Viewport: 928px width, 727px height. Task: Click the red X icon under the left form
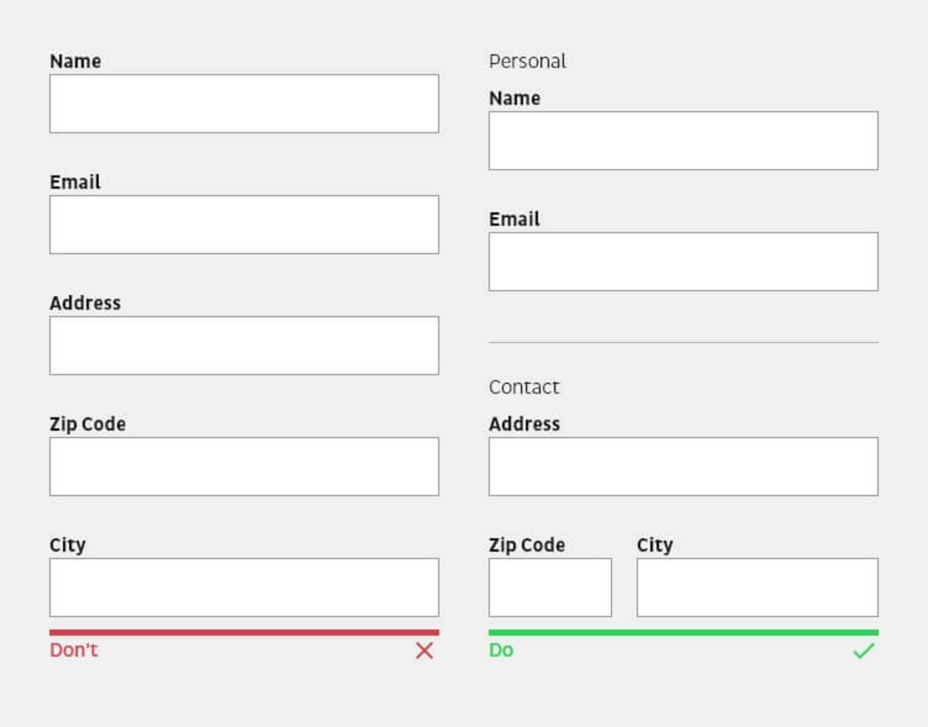coord(424,650)
